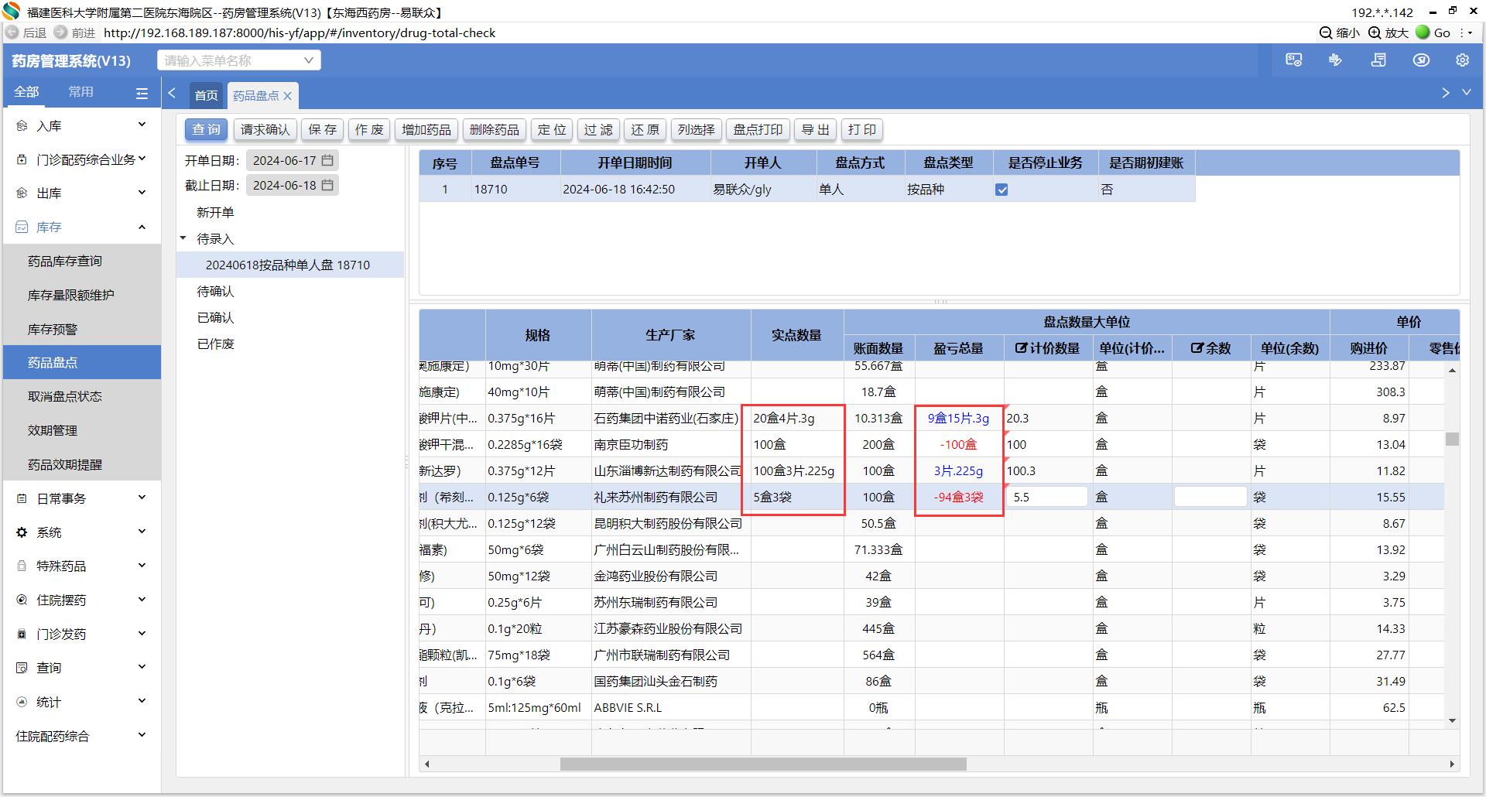Click the 导出 export button

coord(815,130)
